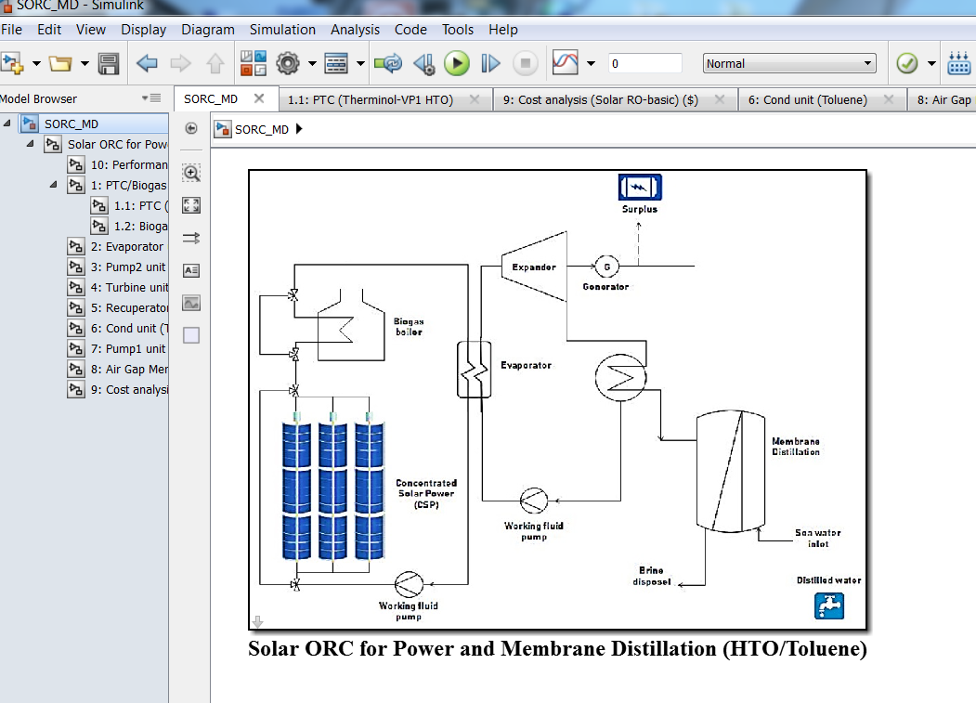Click Fit to View palette icon
976x703 pixels.
click(x=190, y=205)
